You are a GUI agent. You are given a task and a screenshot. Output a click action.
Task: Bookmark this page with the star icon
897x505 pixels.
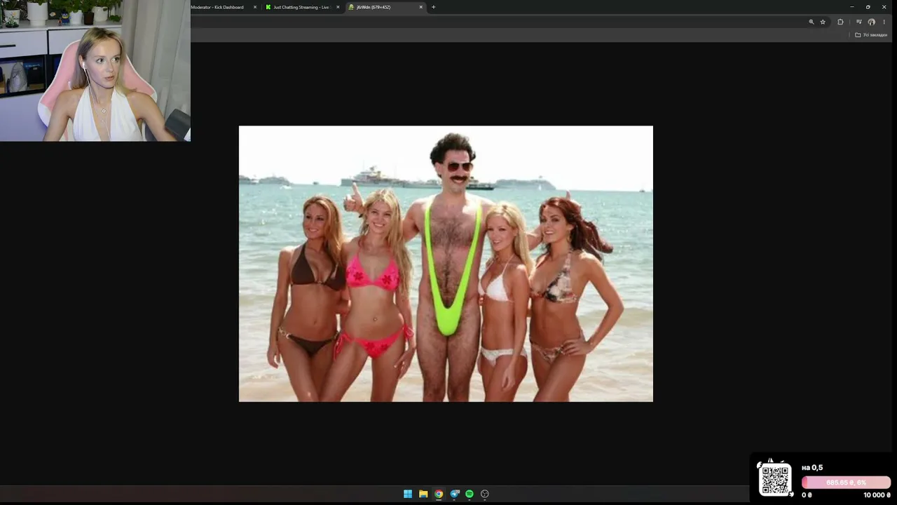(x=823, y=22)
